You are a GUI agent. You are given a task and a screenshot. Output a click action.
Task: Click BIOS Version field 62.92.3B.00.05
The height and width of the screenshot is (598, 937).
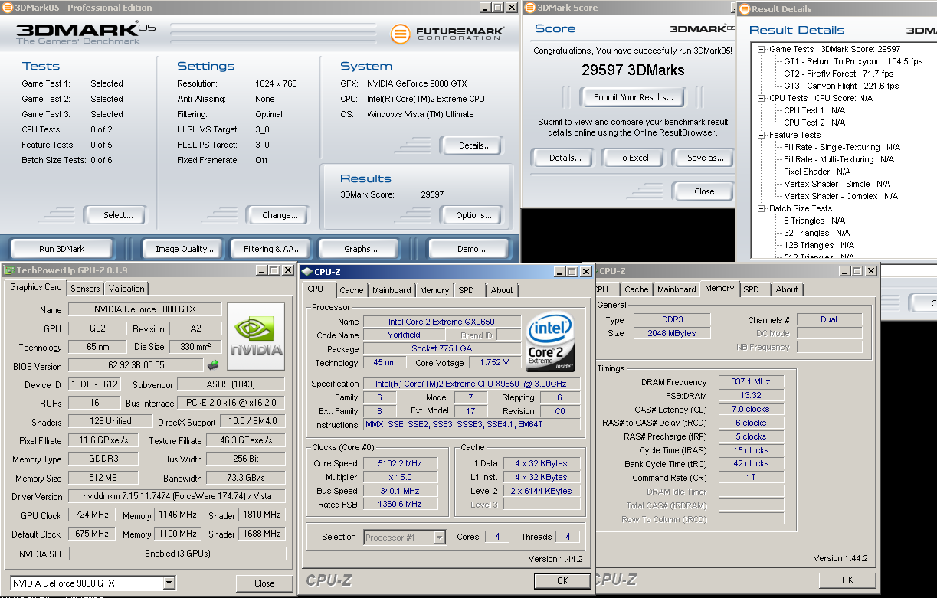[136, 366]
